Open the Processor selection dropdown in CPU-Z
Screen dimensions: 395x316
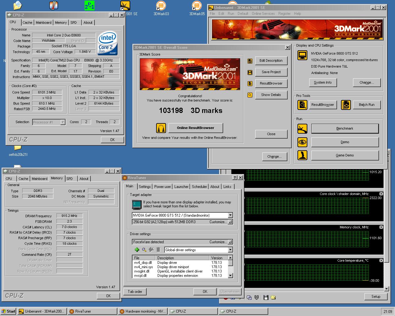click(63, 122)
